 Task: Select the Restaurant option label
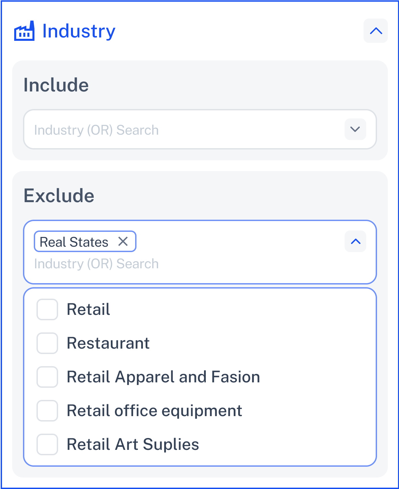(108, 343)
